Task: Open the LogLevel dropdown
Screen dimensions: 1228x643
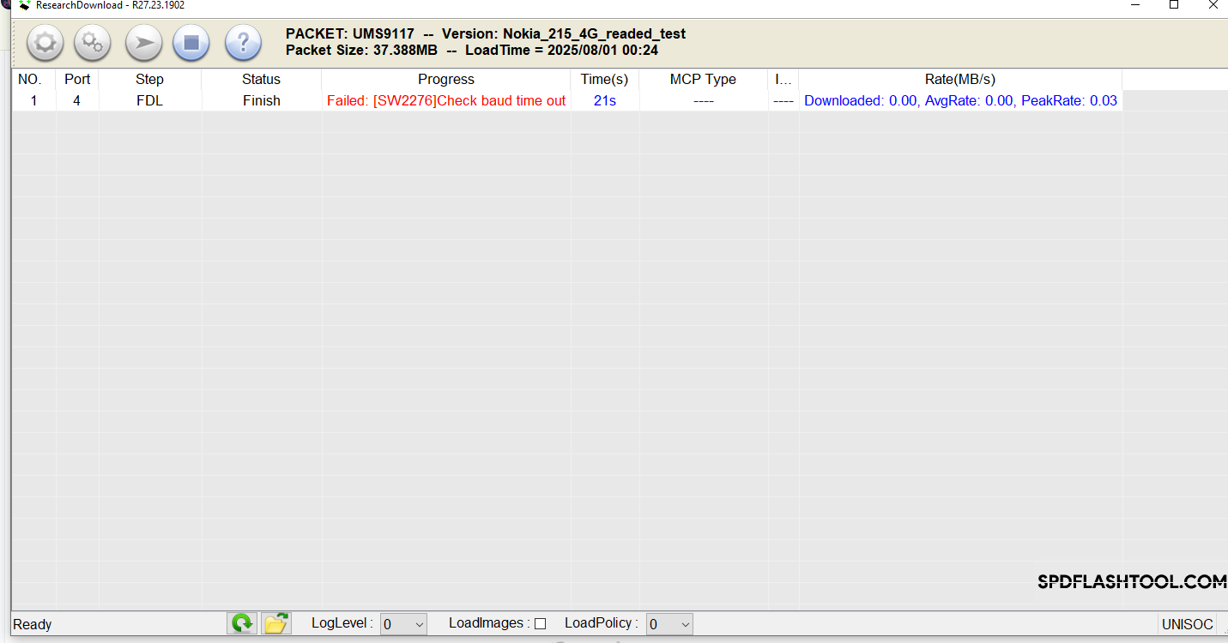Action: click(403, 624)
